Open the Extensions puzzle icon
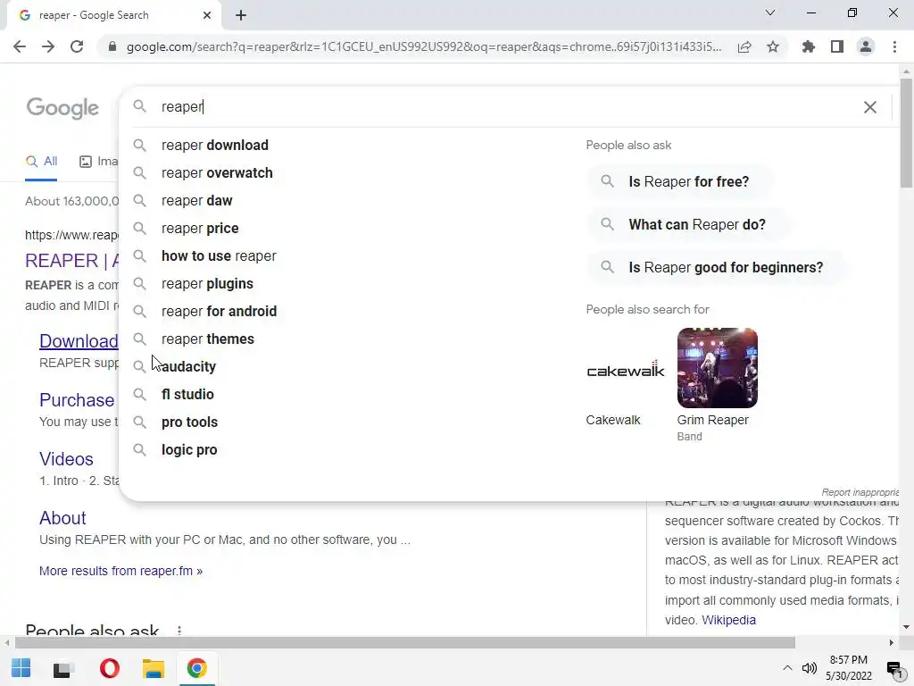 click(x=809, y=46)
